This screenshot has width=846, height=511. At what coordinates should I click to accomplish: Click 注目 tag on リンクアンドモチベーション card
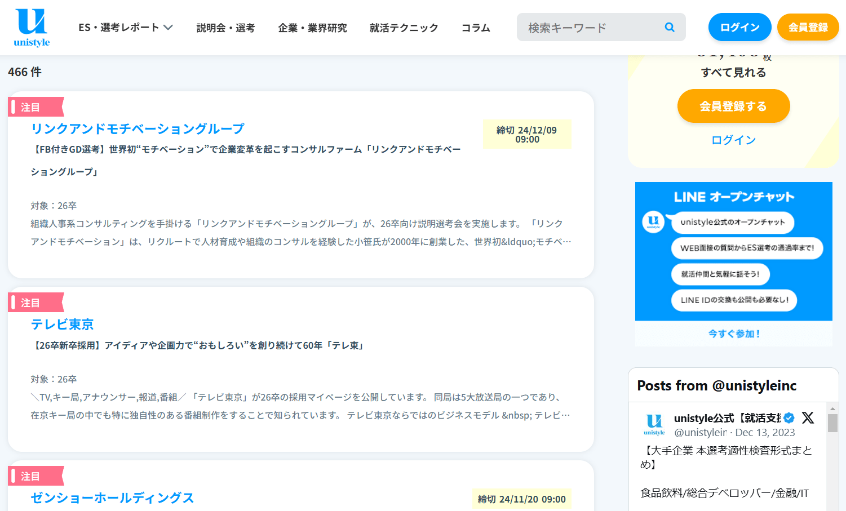coord(35,107)
